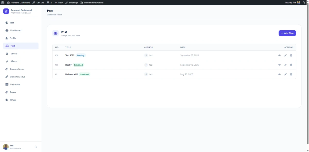Image resolution: width=309 pixels, height=152 pixels.
Task: Click the #1 ID cell
Action: (56, 74)
